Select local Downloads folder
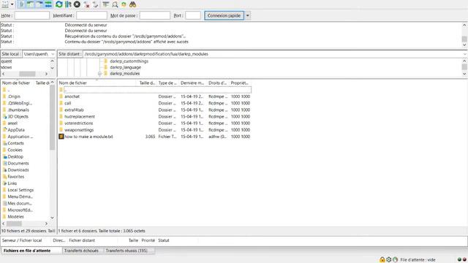 click(18, 170)
